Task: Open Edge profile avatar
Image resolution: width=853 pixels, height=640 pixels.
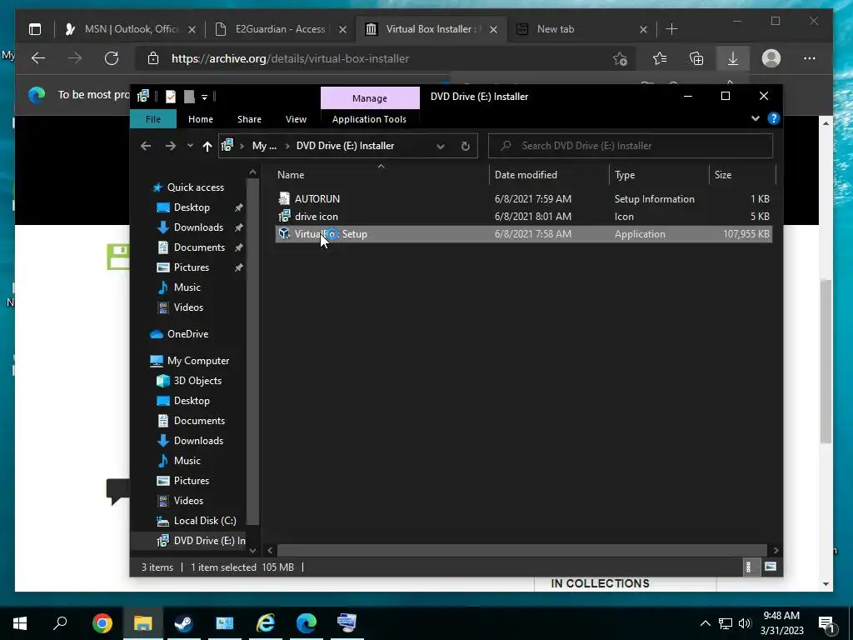Action: pyautogui.click(x=771, y=58)
